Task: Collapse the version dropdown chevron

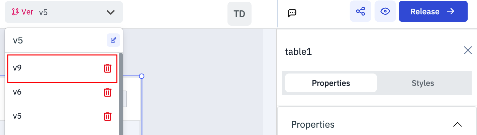Action: tap(110, 12)
